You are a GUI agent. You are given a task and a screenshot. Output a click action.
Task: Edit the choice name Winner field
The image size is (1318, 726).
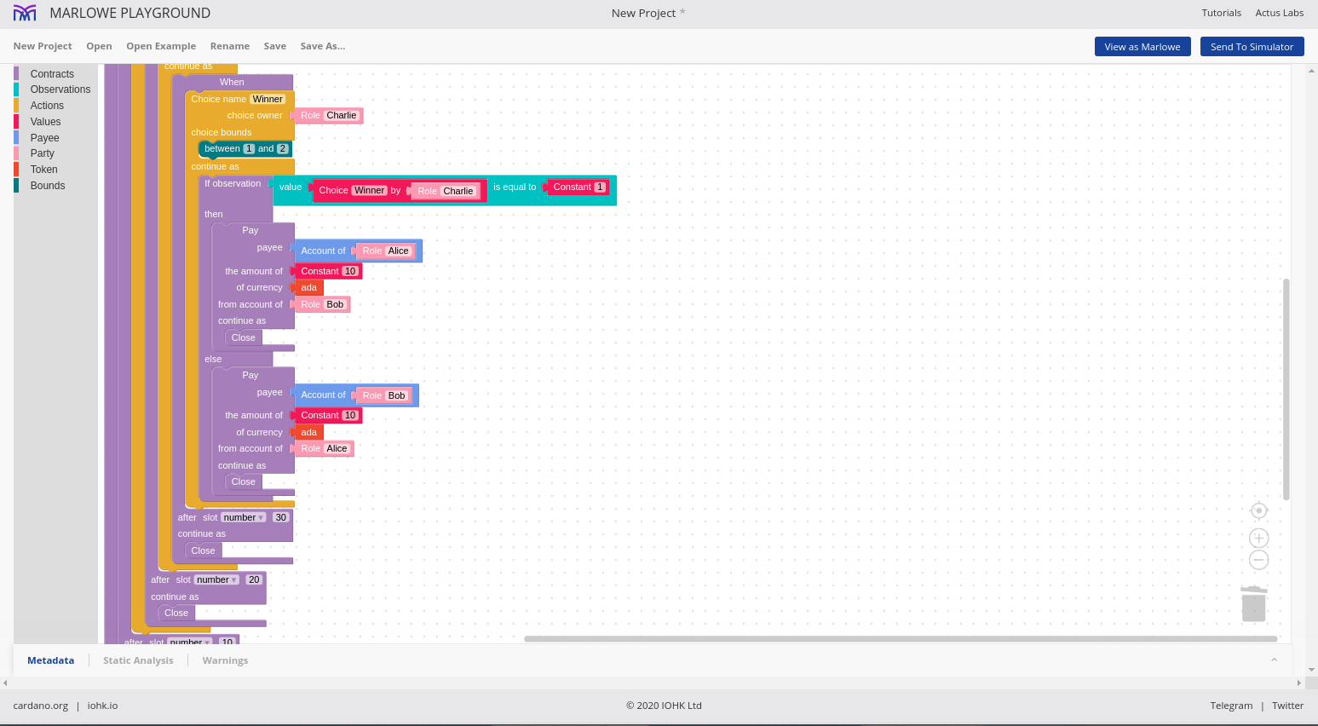[x=268, y=99]
